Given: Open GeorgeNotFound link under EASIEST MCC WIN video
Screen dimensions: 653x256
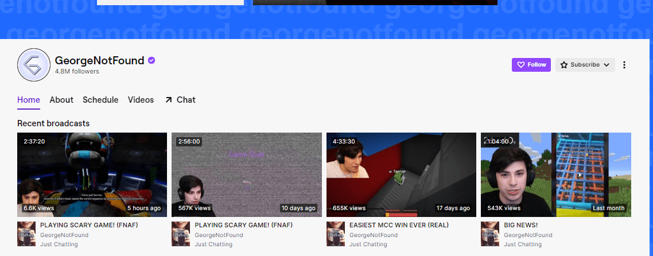Looking at the screenshot, I should click(x=374, y=235).
